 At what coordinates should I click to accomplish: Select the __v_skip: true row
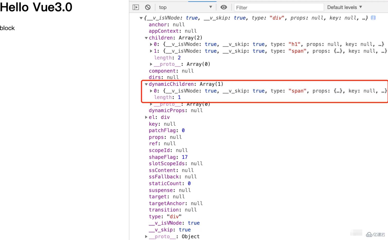170,230
